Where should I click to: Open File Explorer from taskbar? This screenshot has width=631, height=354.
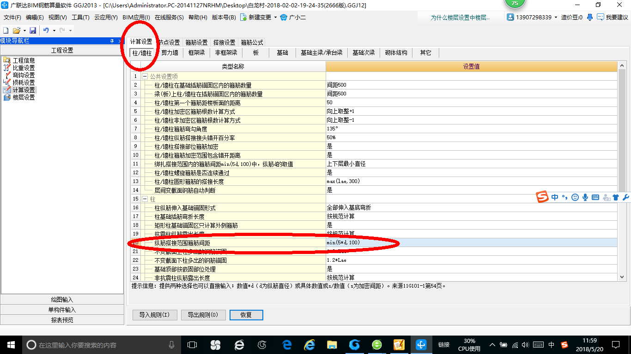click(332, 345)
